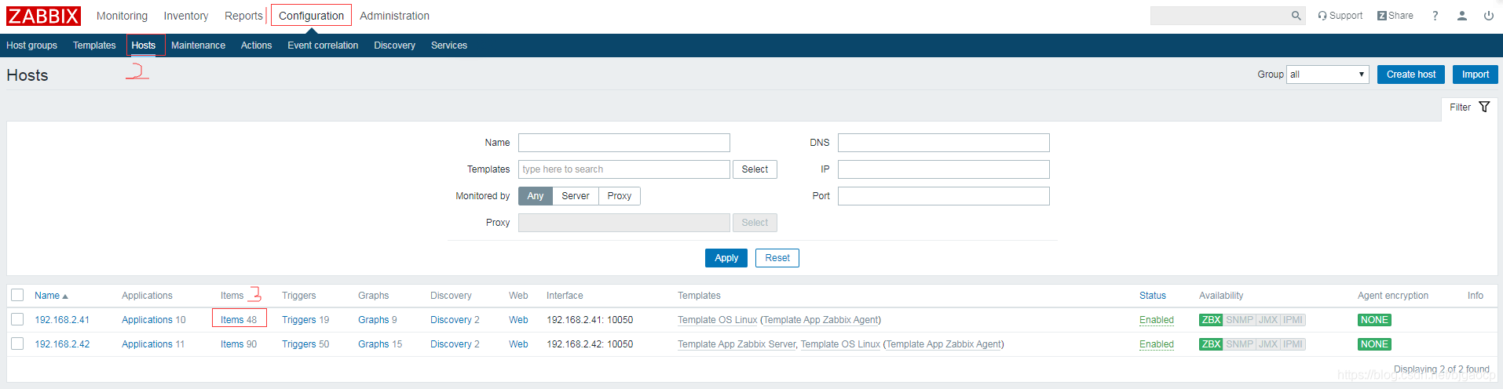Select Server in Monitored by

576,196
